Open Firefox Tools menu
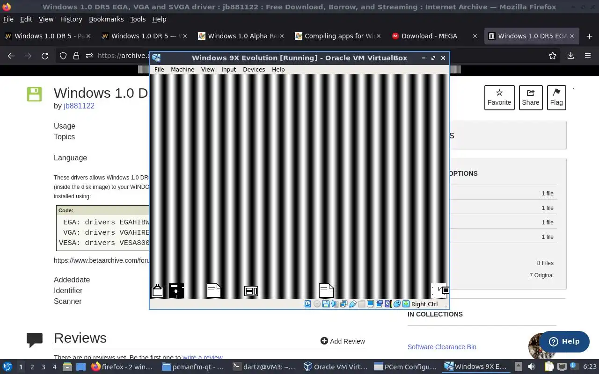 (138, 19)
